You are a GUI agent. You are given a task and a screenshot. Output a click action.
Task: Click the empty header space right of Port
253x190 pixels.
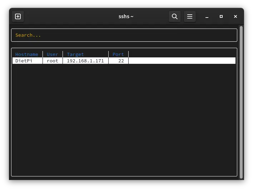[182, 55]
